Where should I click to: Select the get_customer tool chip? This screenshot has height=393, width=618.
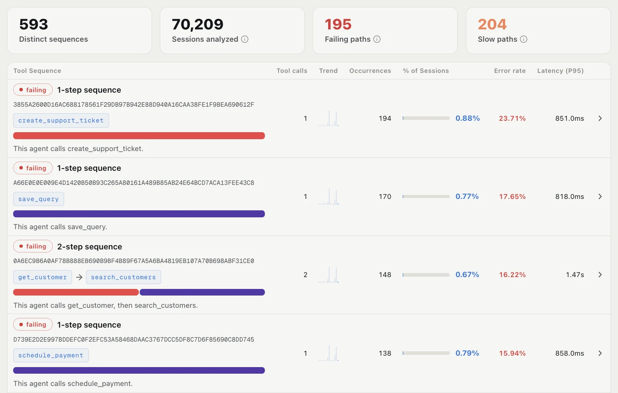[x=43, y=277]
